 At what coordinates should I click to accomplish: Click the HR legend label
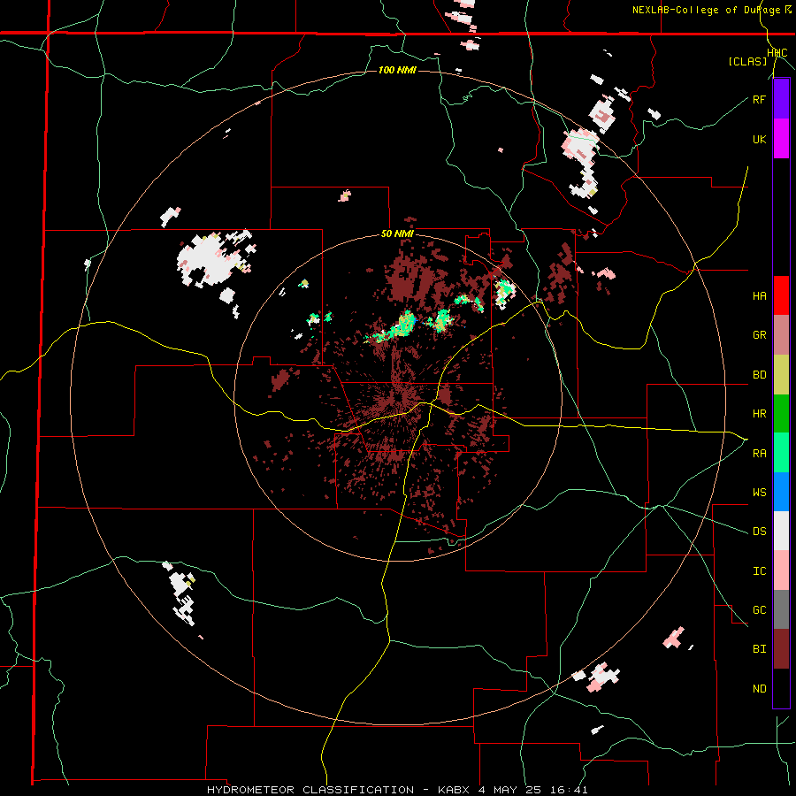tap(759, 414)
